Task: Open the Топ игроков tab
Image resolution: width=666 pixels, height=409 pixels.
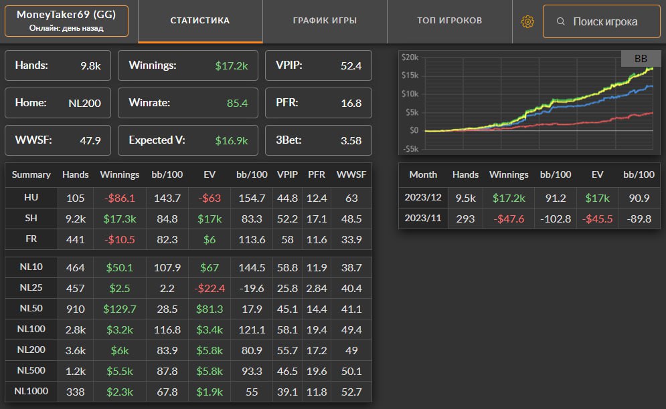Action: [x=450, y=21]
